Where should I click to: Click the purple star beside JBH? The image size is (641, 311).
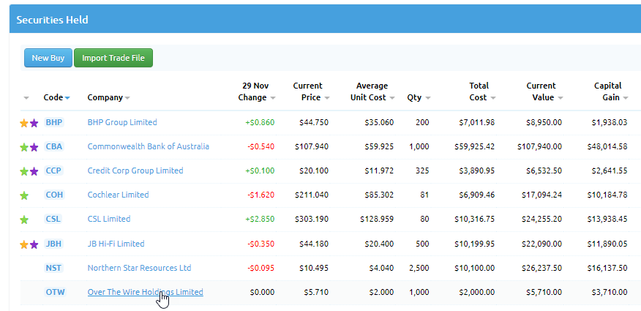pyautogui.click(x=34, y=244)
